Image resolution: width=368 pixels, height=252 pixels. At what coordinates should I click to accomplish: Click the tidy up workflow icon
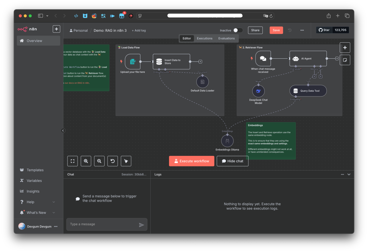click(126, 161)
